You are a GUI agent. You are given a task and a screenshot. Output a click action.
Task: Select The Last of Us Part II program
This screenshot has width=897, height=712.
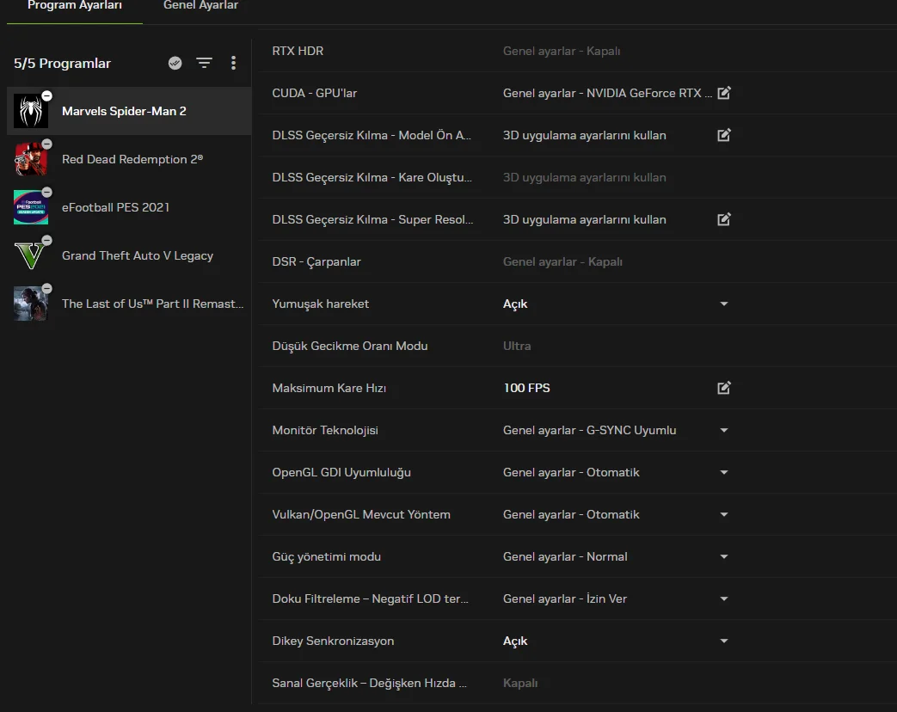(152, 304)
